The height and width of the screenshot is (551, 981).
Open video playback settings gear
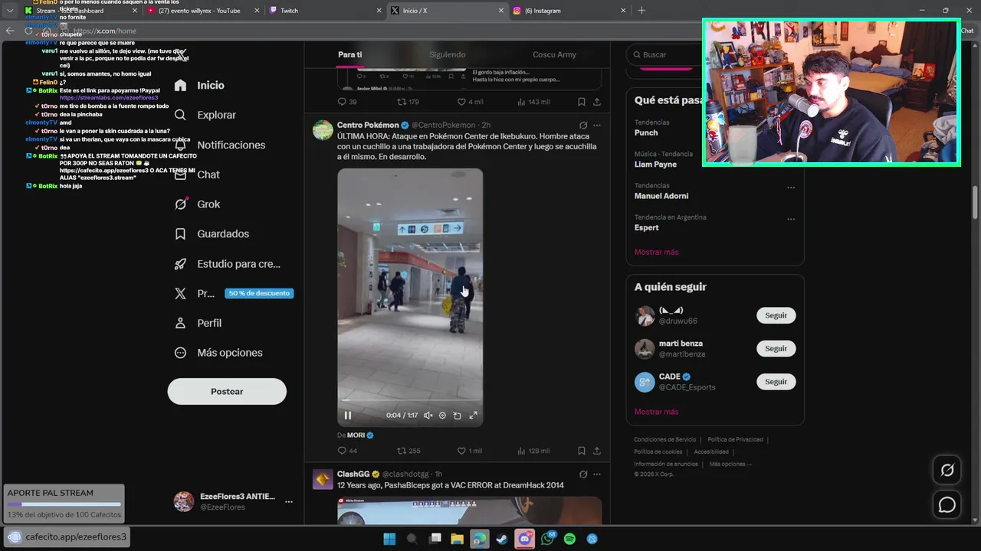pyautogui.click(x=442, y=416)
